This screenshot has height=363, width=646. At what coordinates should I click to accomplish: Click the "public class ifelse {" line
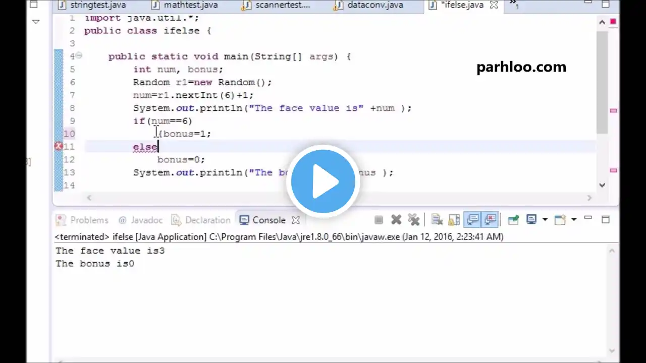coord(147,31)
